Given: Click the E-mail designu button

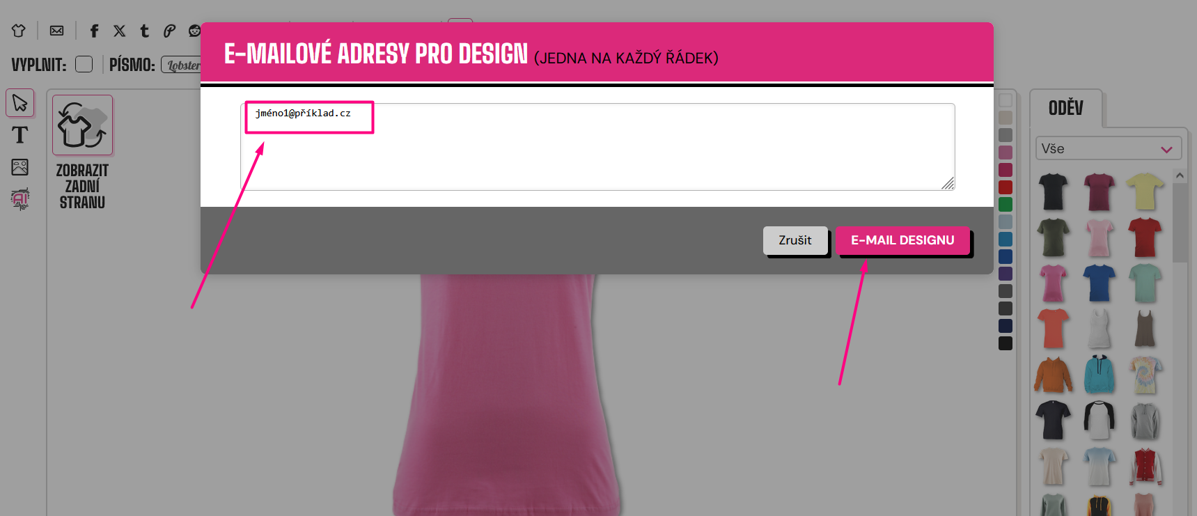Looking at the screenshot, I should pos(902,240).
